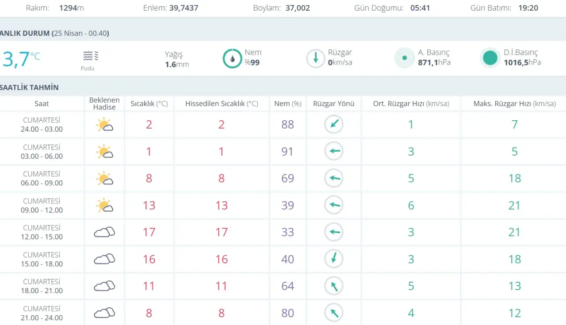This screenshot has width=566, height=325.
Task: Click partly sunny icon for 09.00 - 12.00
Action: [x=104, y=206]
